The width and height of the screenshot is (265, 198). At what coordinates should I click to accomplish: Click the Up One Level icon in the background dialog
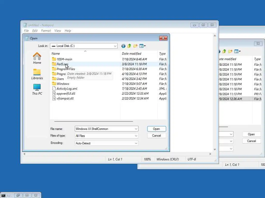tap(224, 51)
